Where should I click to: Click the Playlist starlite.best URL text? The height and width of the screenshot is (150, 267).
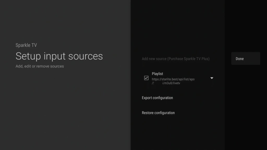(x=173, y=81)
